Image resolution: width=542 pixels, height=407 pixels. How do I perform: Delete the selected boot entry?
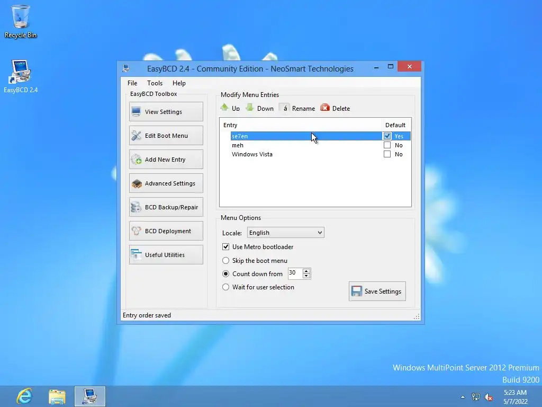(x=335, y=108)
